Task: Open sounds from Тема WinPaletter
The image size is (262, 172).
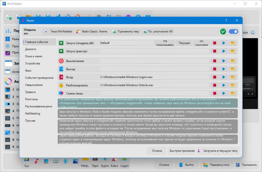Action: pyautogui.click(x=59, y=32)
